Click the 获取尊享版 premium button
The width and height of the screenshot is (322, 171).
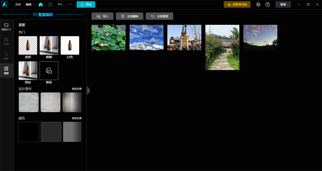(237, 4)
